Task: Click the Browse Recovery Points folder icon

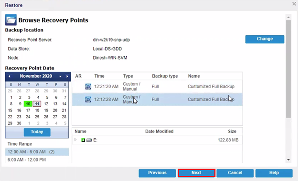Action: pos(11,20)
